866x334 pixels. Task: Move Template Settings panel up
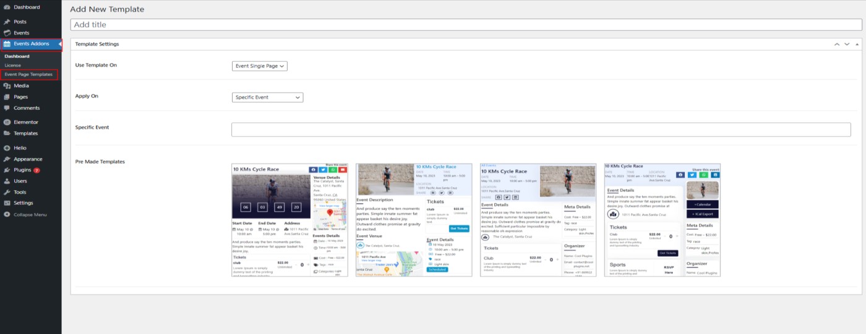coord(837,44)
